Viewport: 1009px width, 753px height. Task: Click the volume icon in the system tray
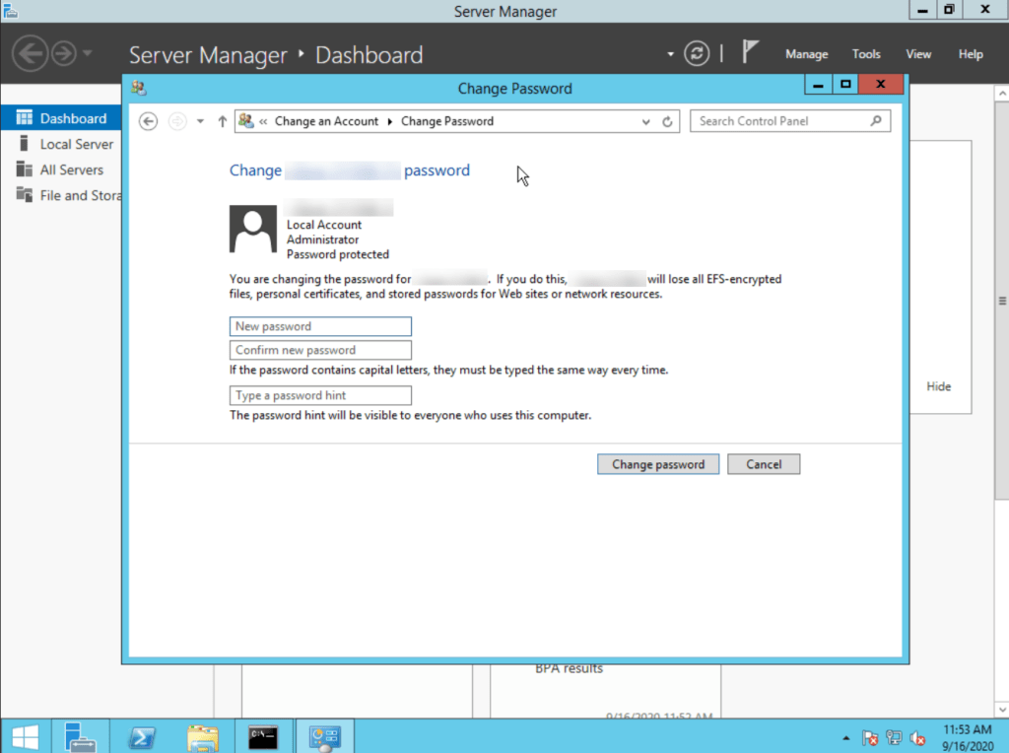point(917,737)
